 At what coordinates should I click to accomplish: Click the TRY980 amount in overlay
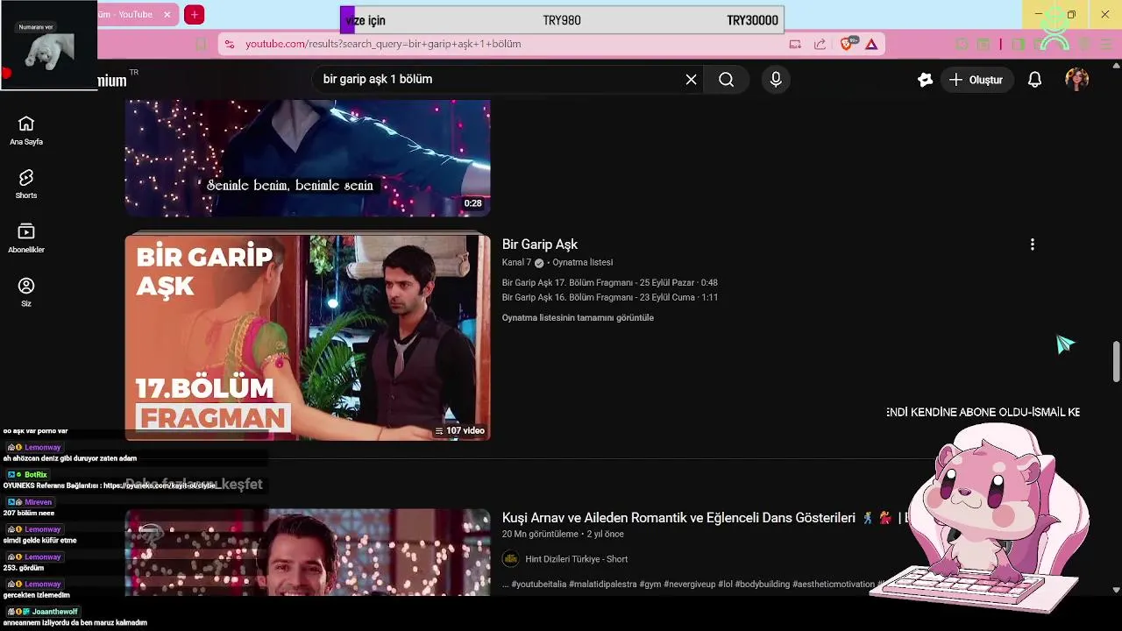562,20
